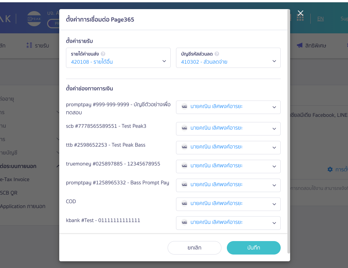Expand the kbank #Test account dropdown

tap(228, 223)
